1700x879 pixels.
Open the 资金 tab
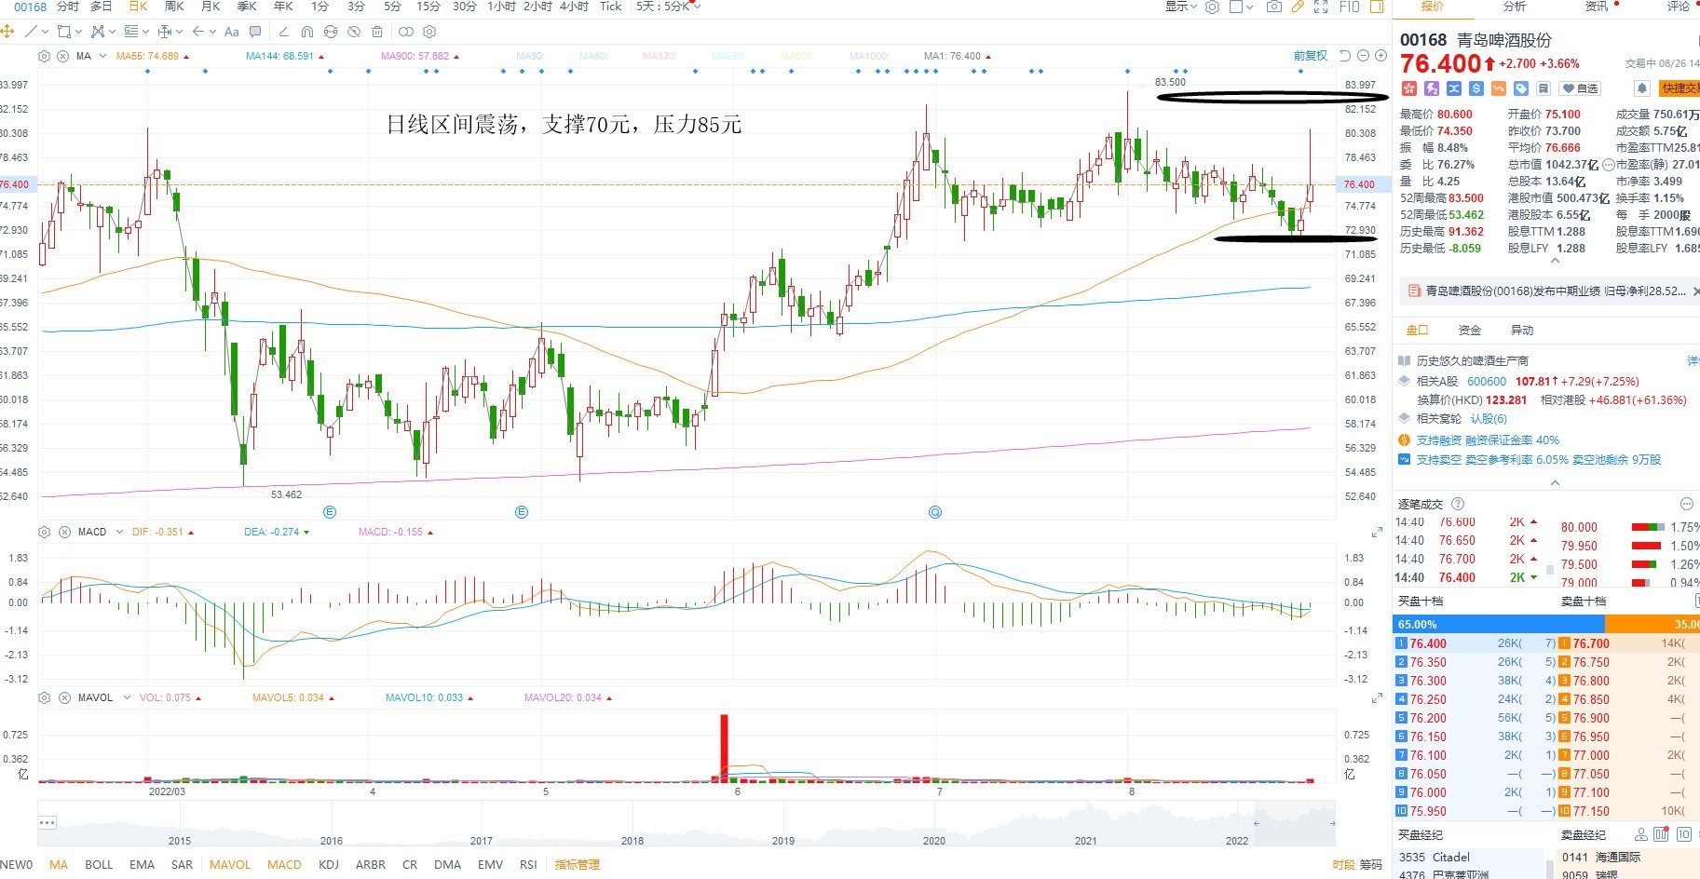click(x=1470, y=331)
